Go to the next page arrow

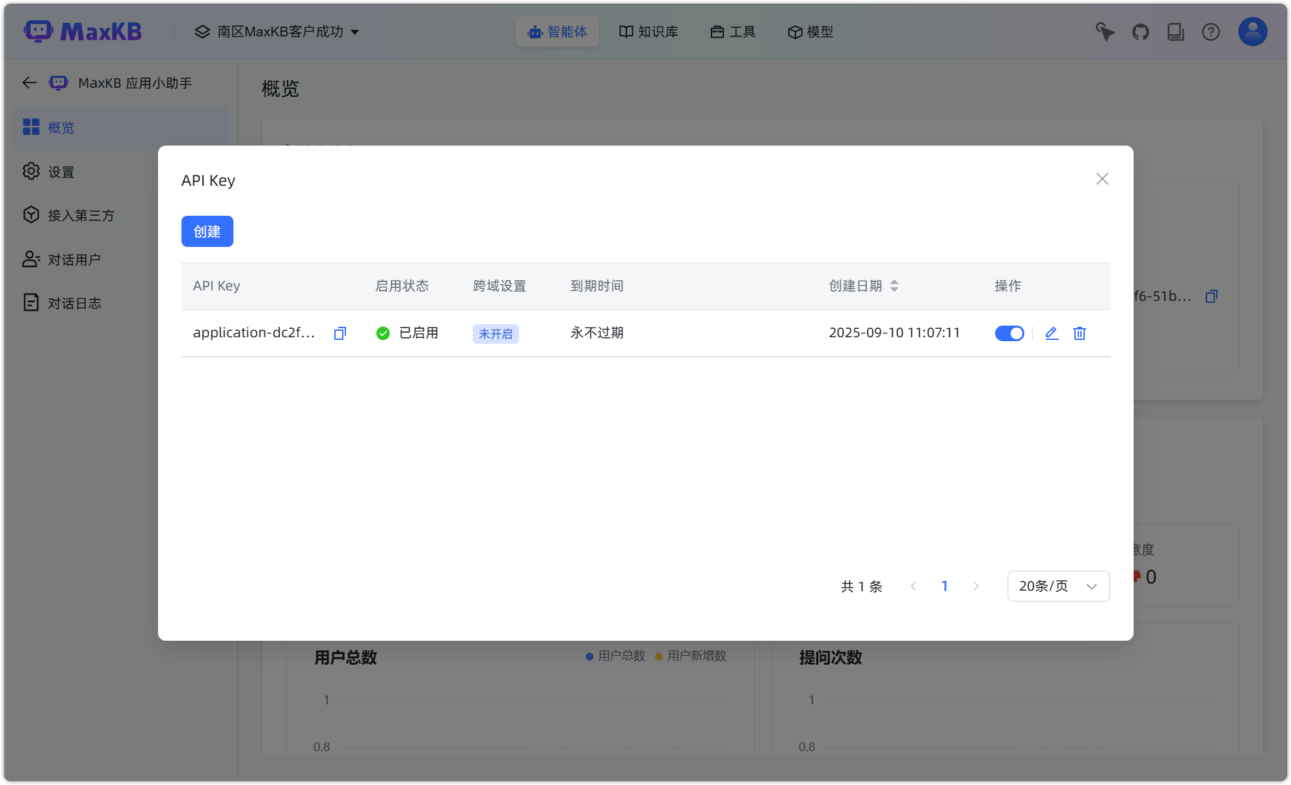[x=976, y=586]
